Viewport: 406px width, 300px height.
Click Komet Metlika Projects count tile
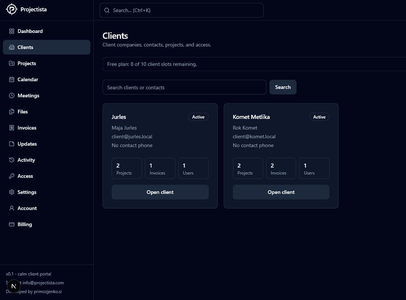pyautogui.click(x=248, y=168)
